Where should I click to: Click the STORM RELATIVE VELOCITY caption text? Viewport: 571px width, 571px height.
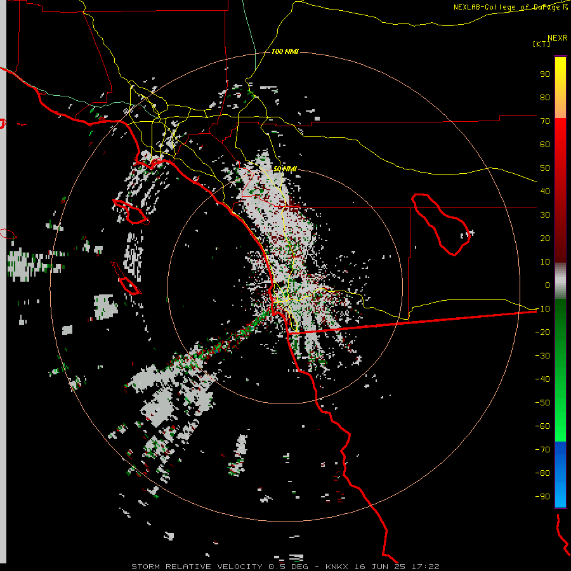[x=197, y=567]
